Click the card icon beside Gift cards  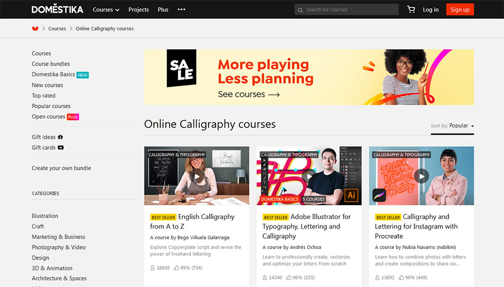tap(61, 147)
